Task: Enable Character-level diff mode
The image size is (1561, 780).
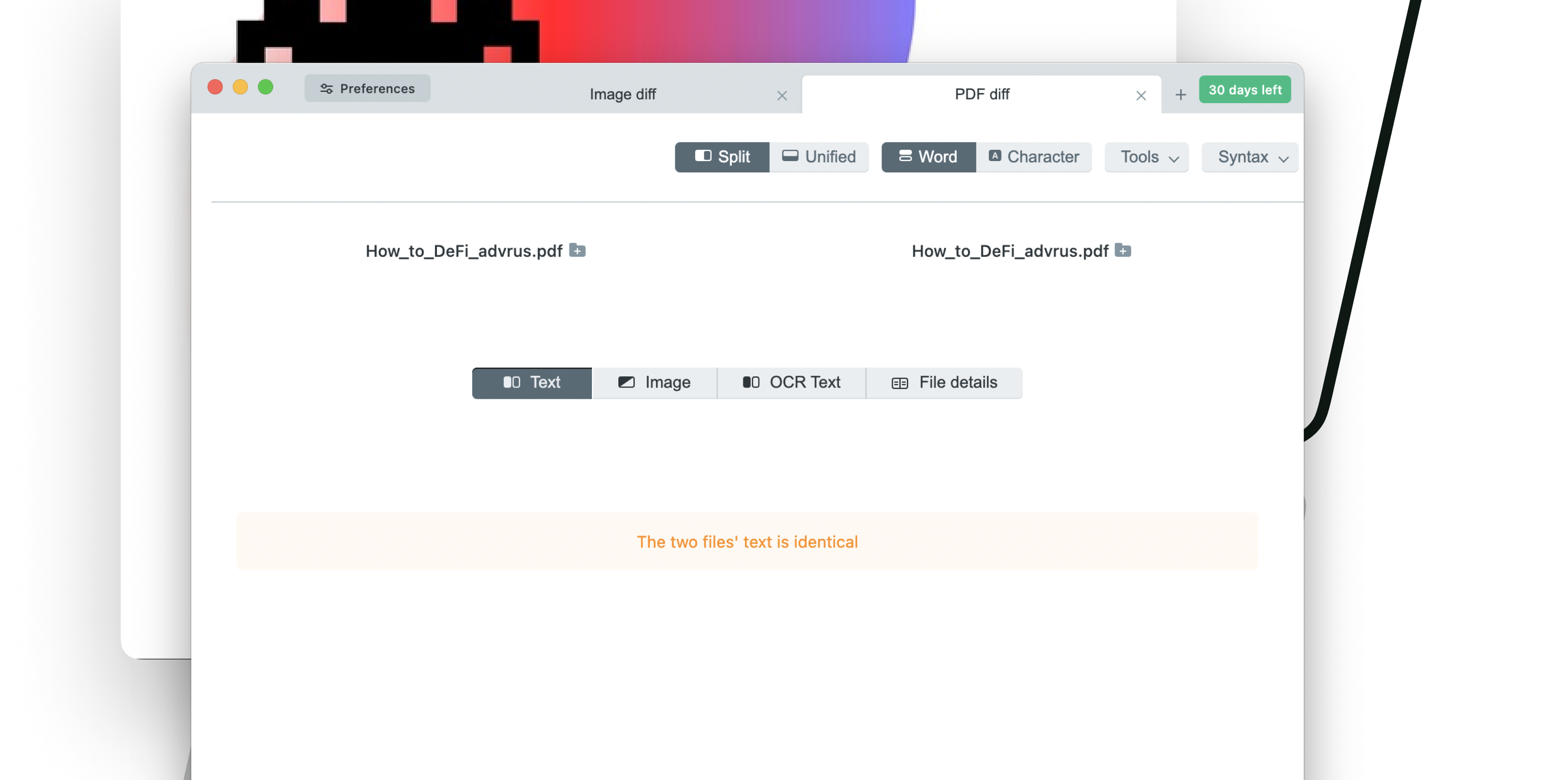Action: point(1033,157)
